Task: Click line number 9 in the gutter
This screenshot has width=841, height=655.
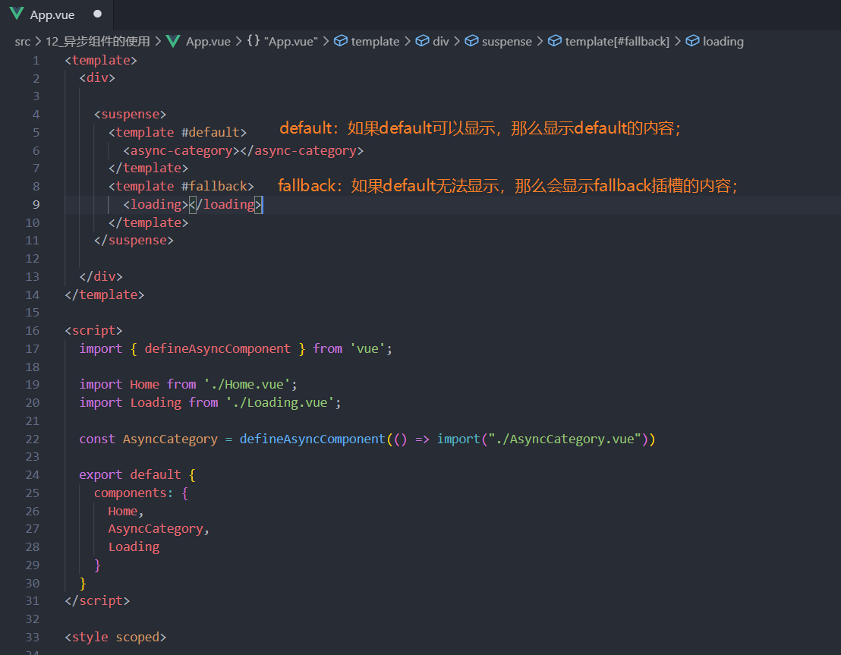Action: pyautogui.click(x=35, y=204)
